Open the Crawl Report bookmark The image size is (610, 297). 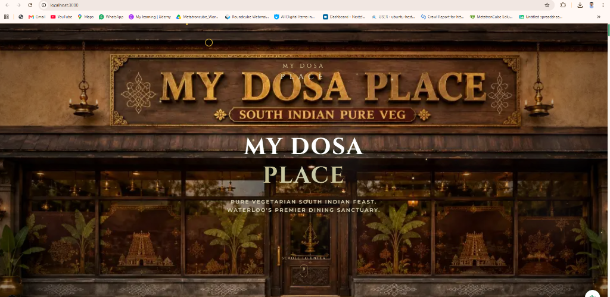click(443, 17)
